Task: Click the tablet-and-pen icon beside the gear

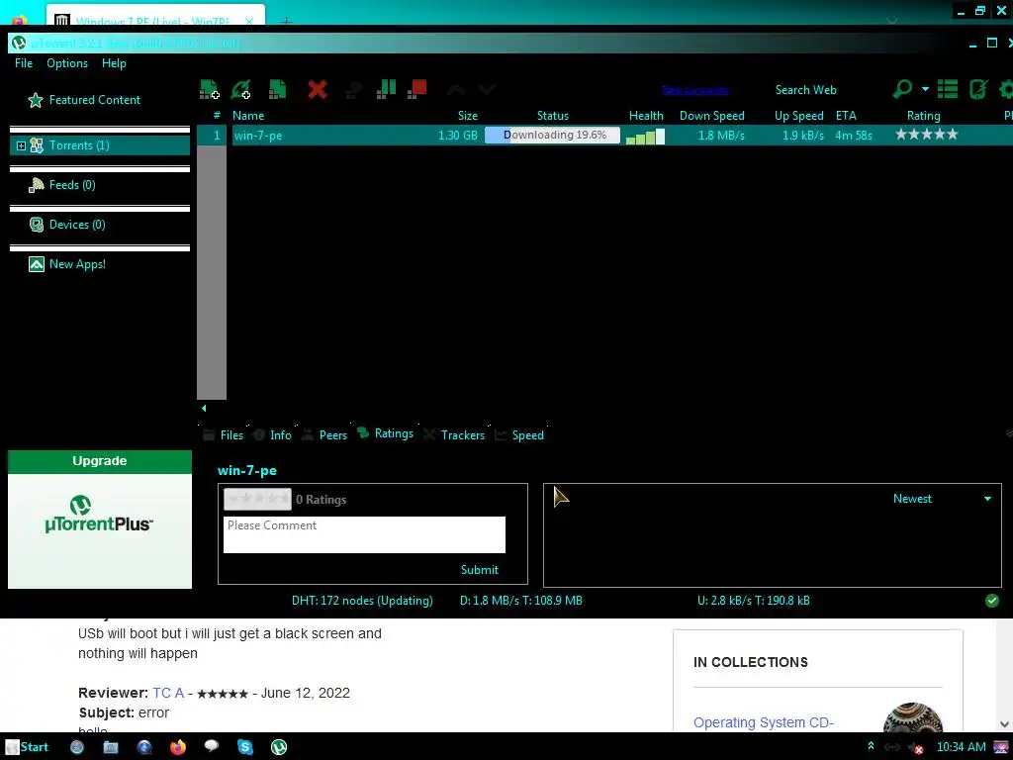Action: tap(978, 88)
